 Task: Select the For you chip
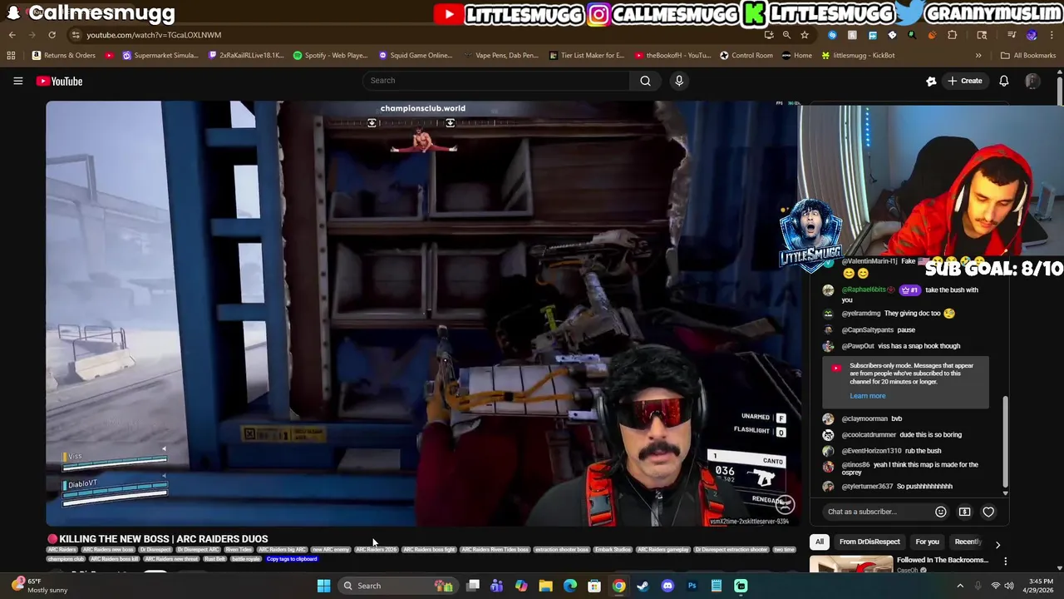927,542
